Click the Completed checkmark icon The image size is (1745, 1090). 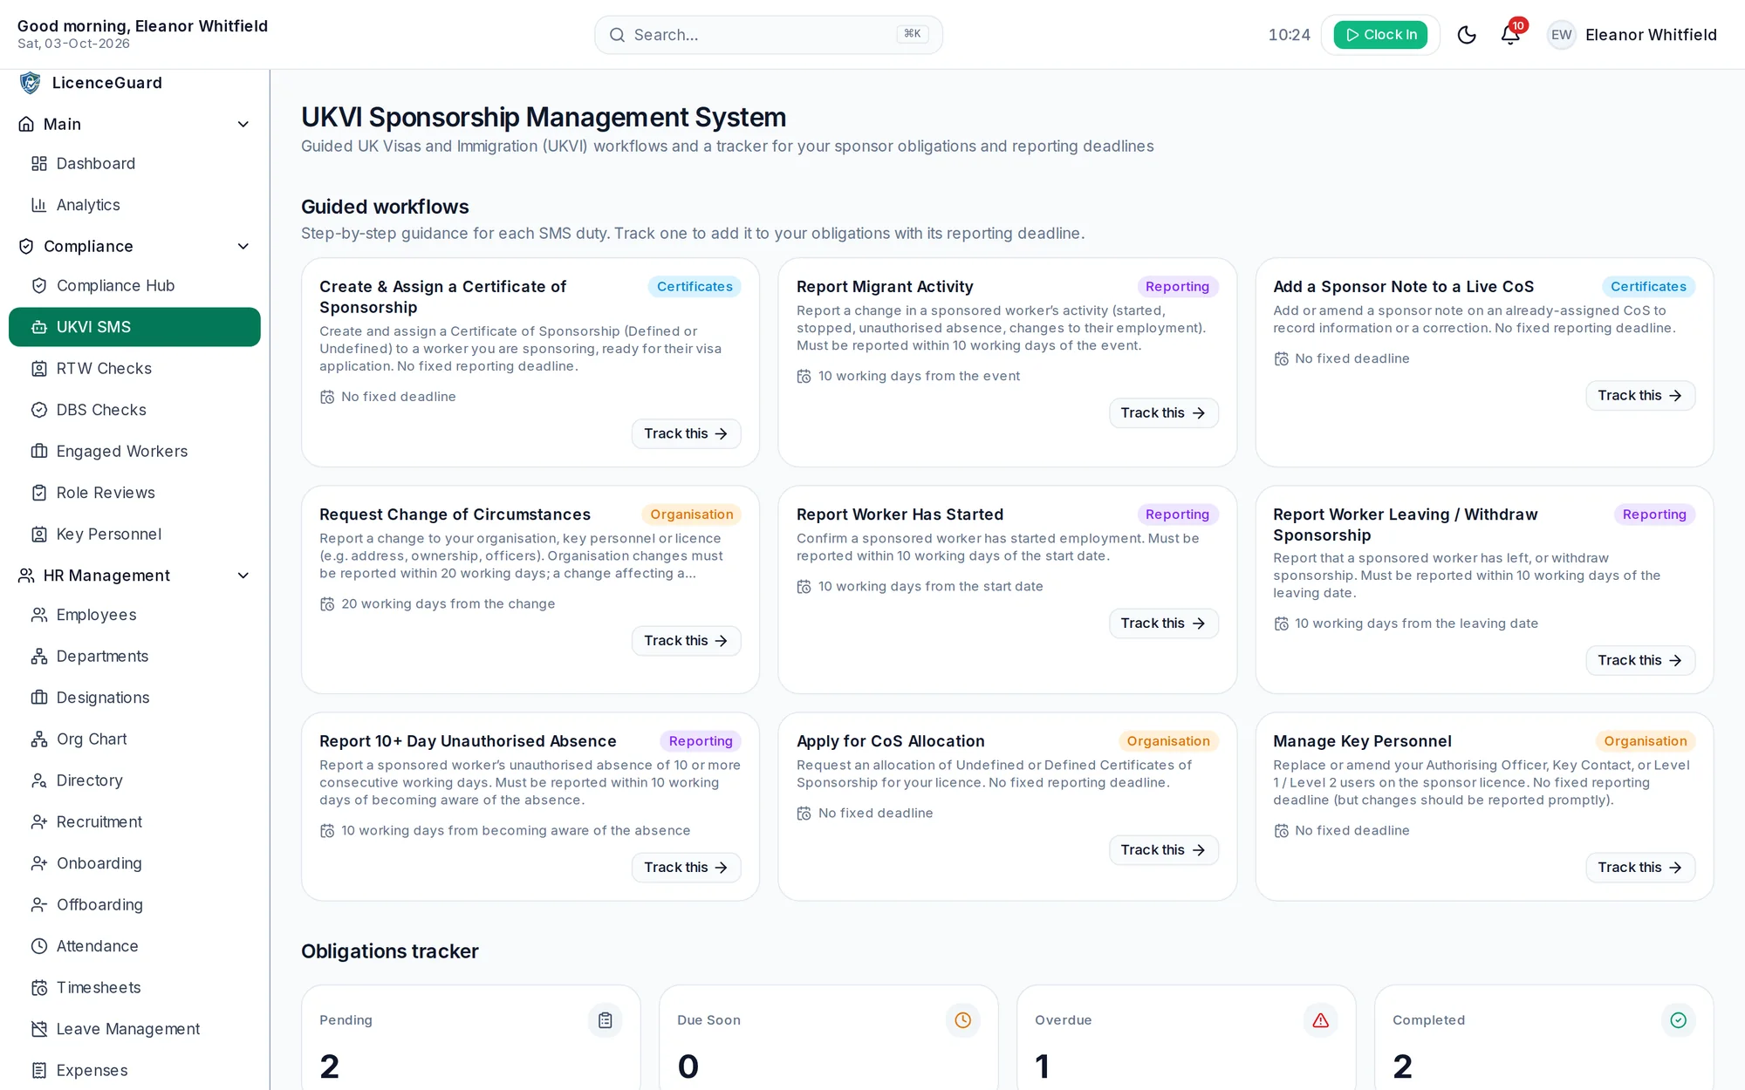pyautogui.click(x=1678, y=1020)
